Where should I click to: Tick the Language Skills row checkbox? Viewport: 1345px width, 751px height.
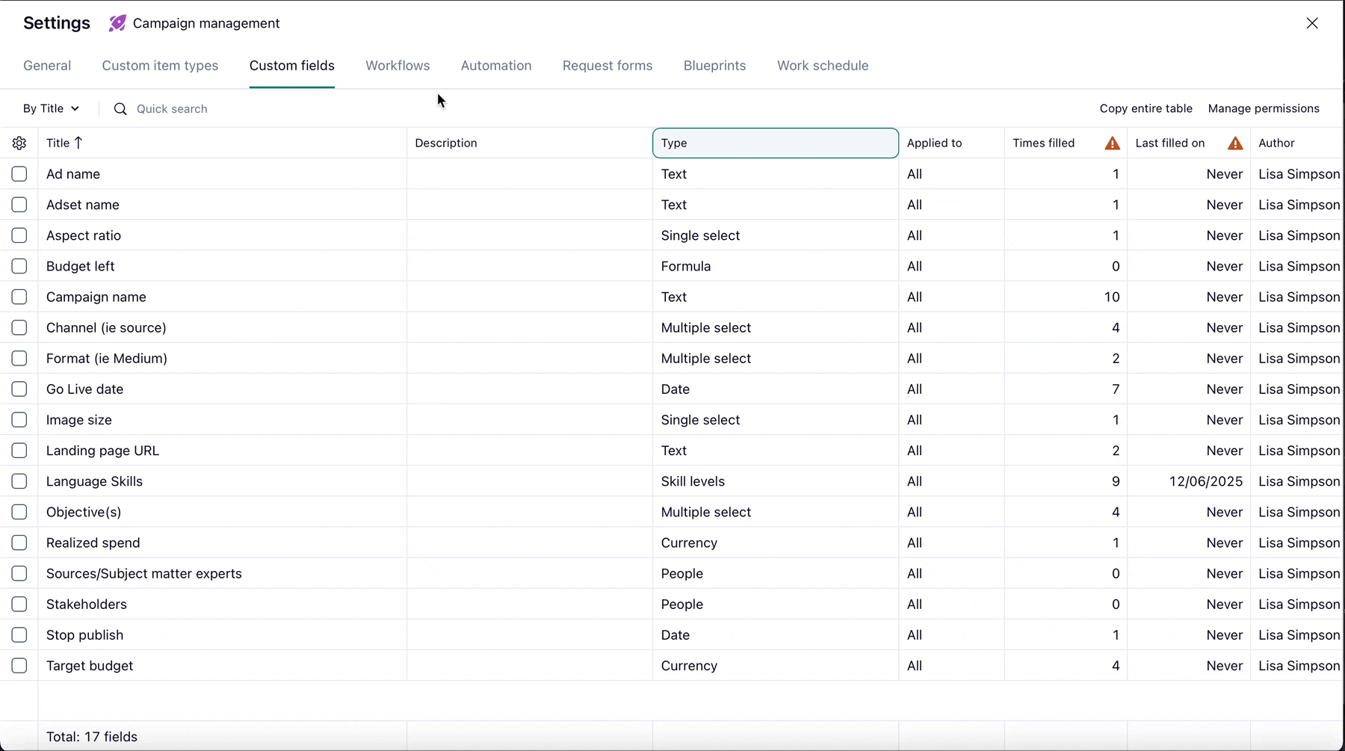tap(19, 481)
